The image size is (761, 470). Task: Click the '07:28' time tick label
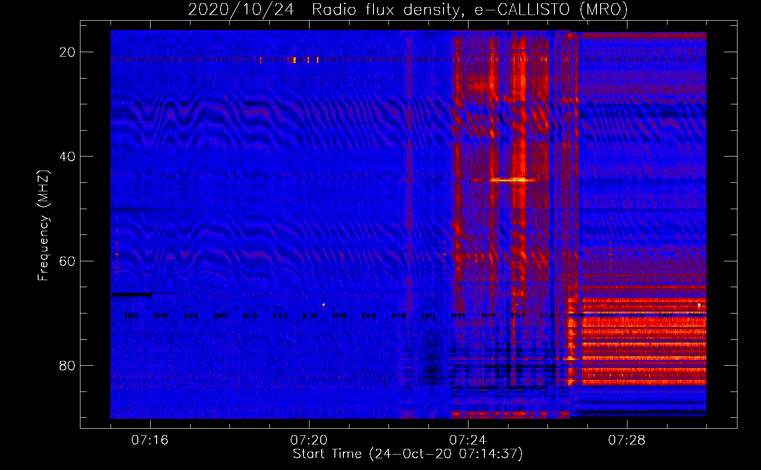pyautogui.click(x=627, y=440)
